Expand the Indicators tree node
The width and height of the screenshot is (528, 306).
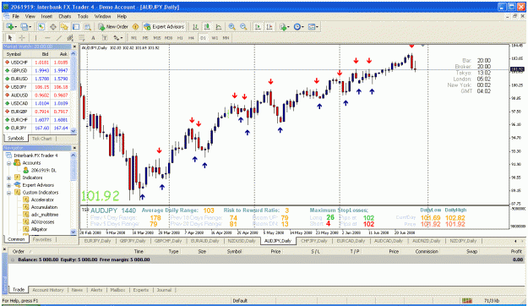pyautogui.click(x=9, y=178)
